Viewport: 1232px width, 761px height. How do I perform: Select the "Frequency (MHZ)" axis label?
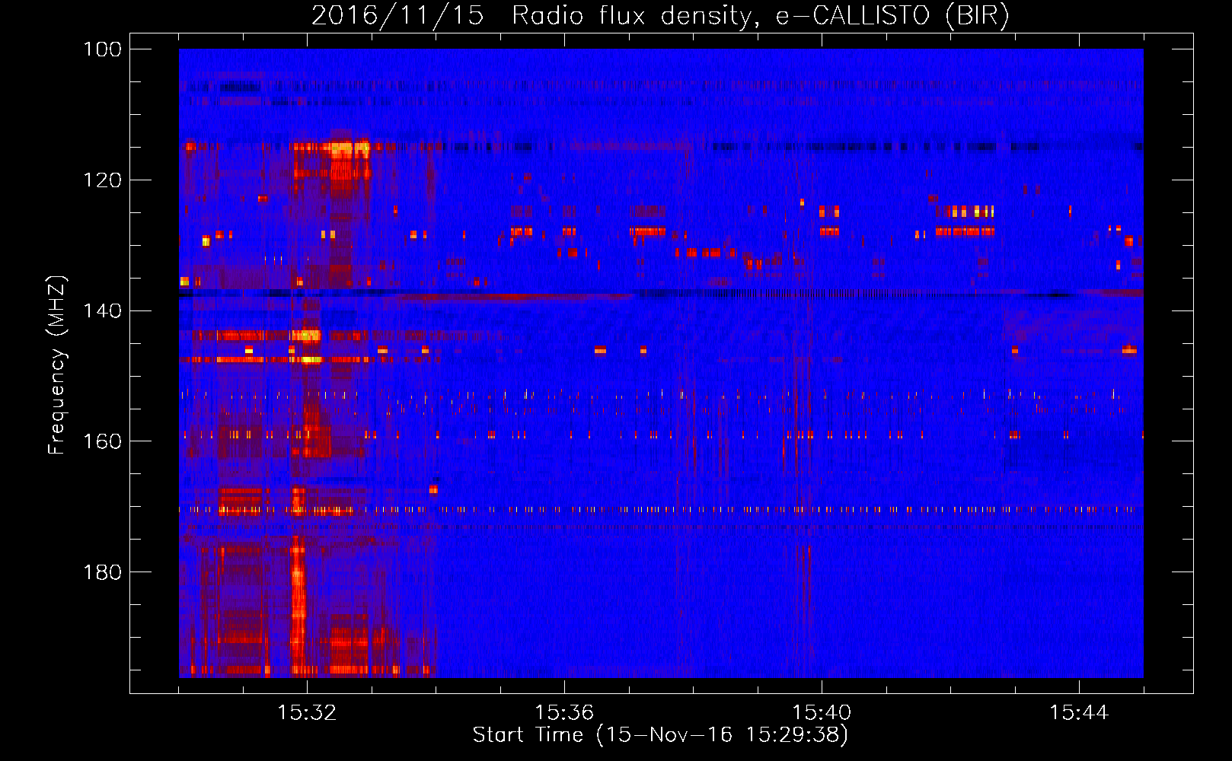pyautogui.click(x=57, y=365)
